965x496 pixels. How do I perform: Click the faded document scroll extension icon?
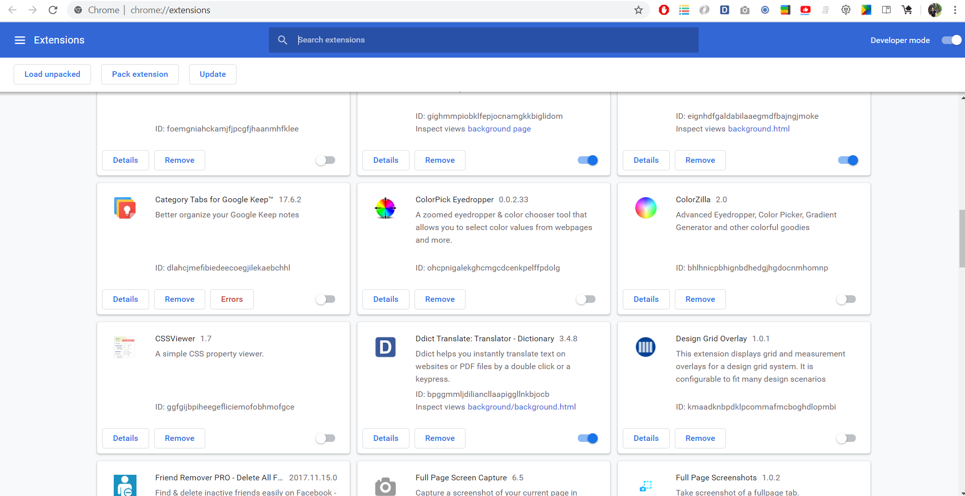tap(825, 10)
